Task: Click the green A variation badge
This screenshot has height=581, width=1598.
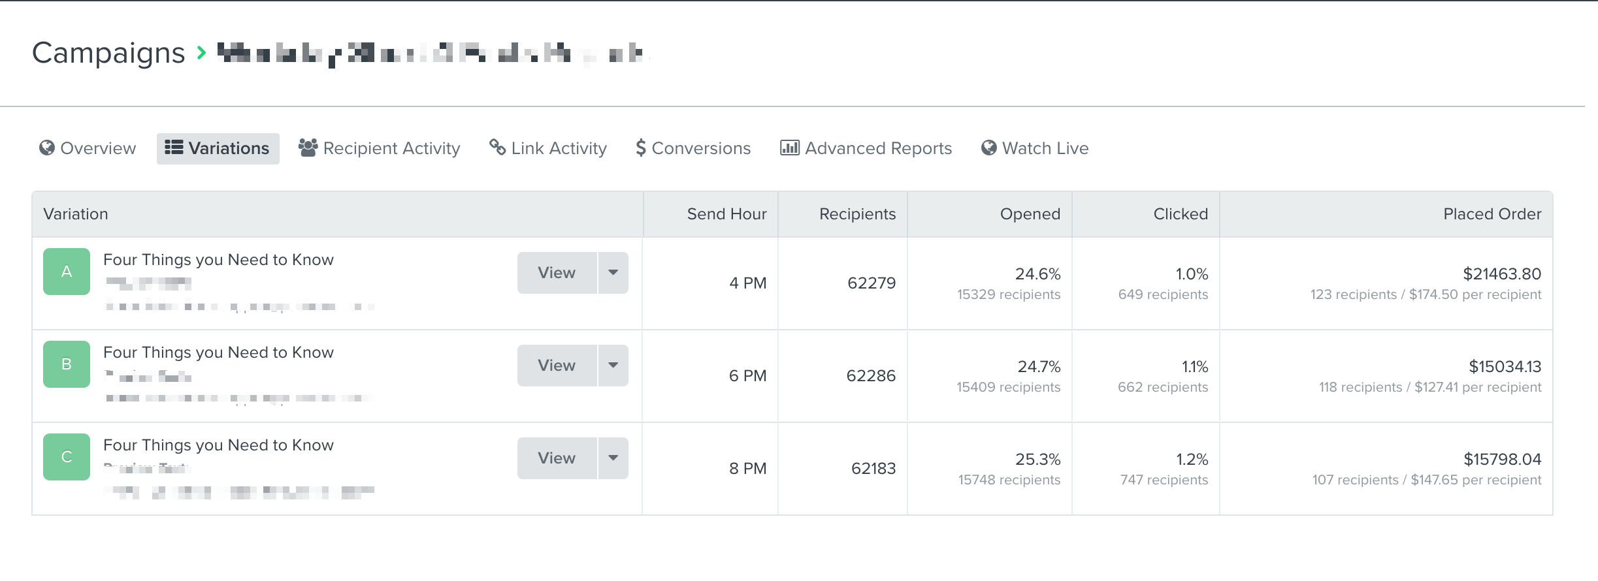Action: pyautogui.click(x=67, y=272)
